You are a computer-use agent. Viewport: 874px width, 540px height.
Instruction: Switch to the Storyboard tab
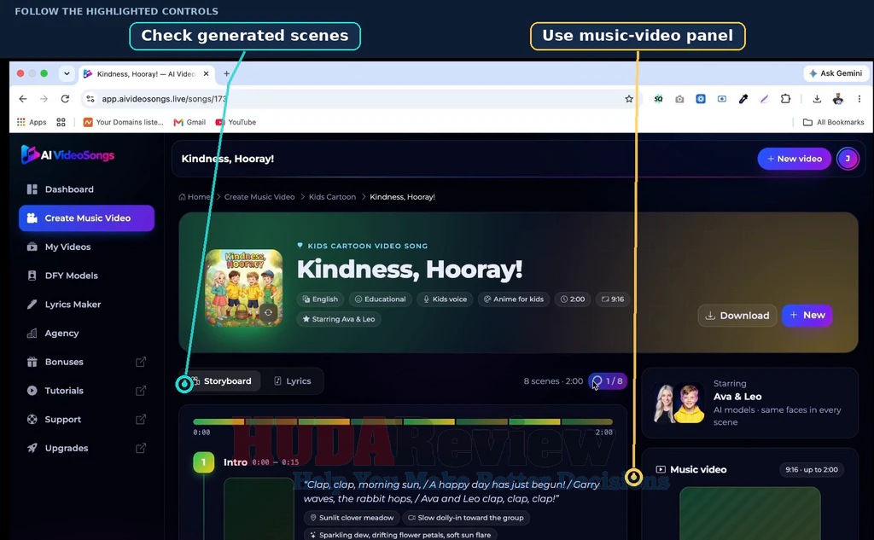point(221,381)
